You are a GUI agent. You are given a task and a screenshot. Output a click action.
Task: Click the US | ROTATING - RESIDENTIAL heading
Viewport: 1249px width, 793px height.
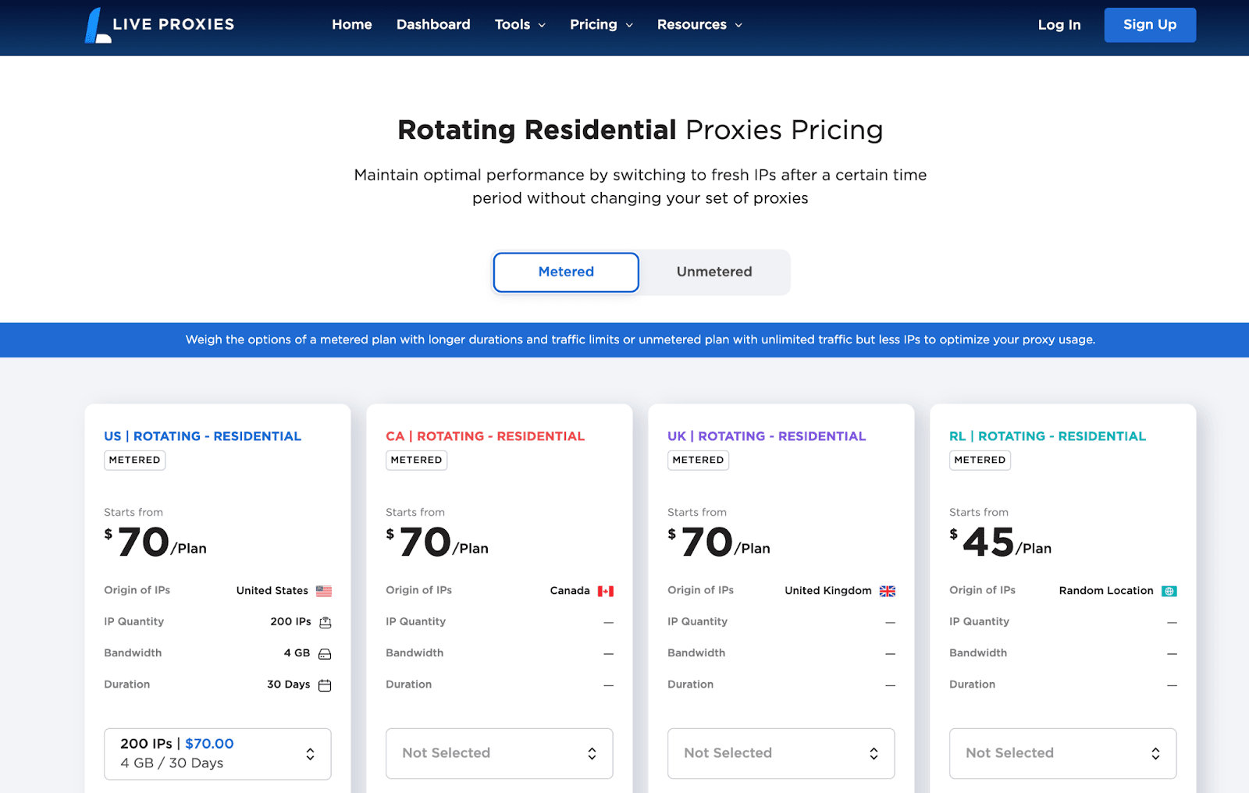coord(203,436)
